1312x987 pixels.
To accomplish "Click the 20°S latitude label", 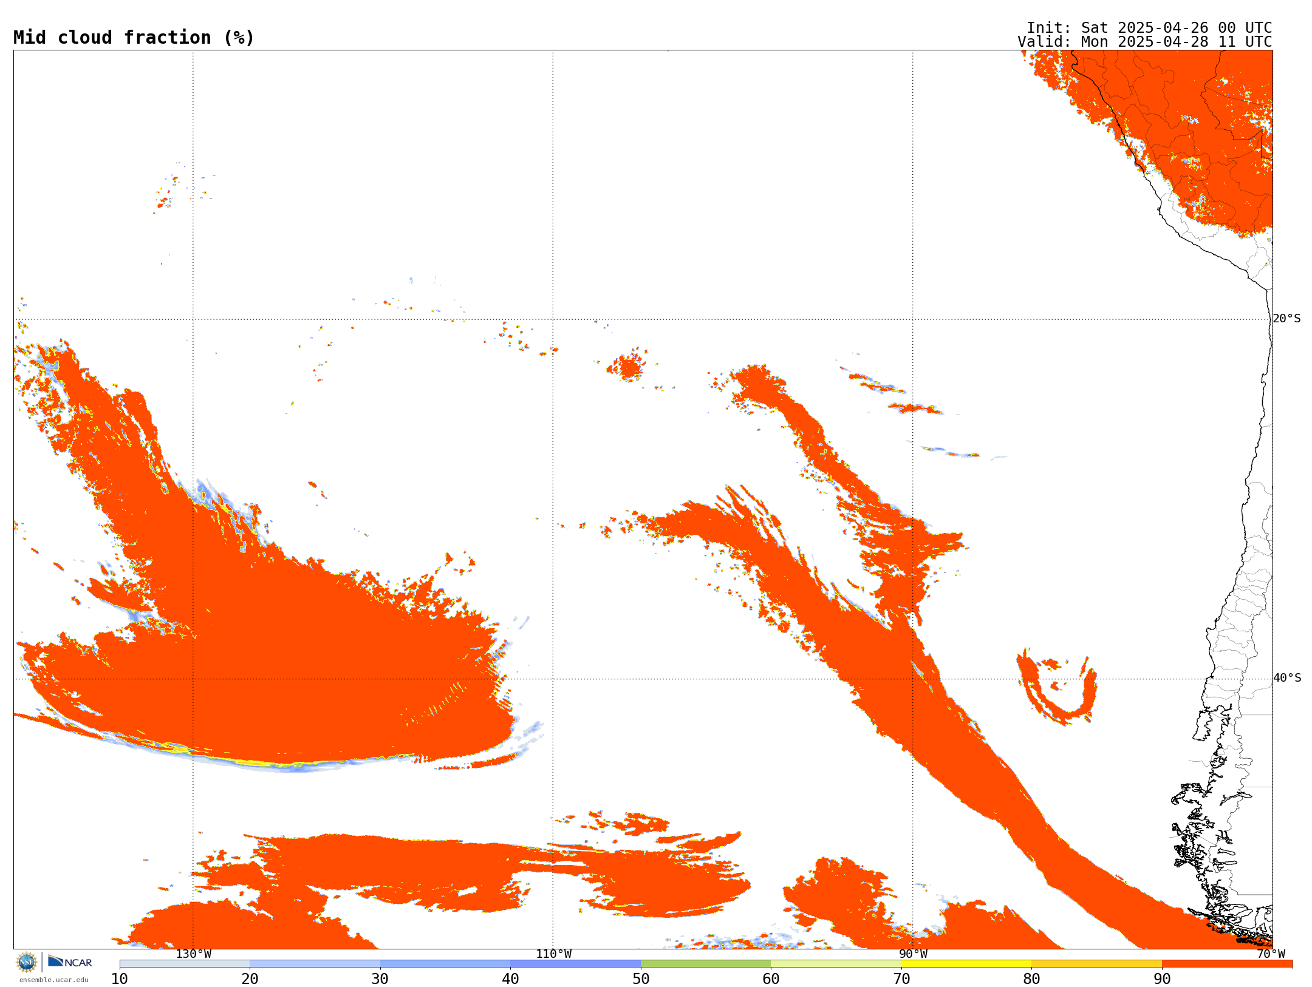I will (1287, 319).
